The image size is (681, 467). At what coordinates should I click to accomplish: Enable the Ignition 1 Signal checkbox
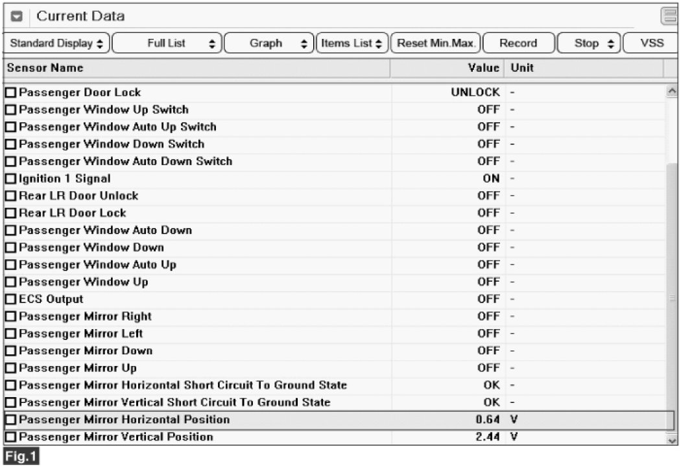coord(10,179)
